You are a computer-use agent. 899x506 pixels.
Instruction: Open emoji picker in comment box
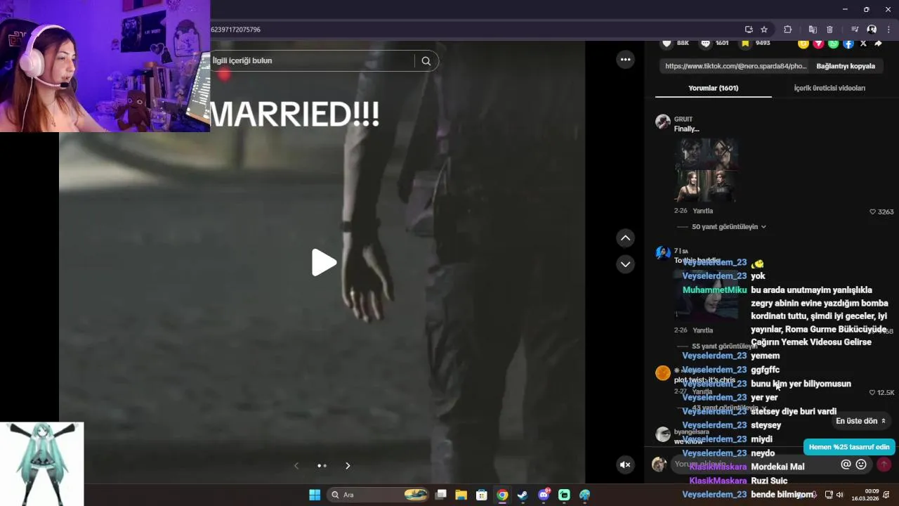tap(861, 465)
